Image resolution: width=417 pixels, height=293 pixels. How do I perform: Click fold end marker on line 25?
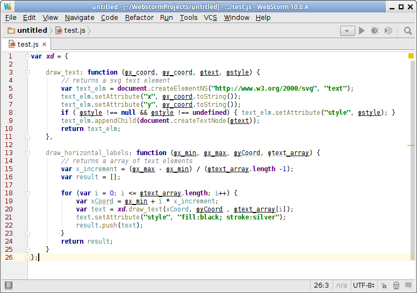pos(27,250)
